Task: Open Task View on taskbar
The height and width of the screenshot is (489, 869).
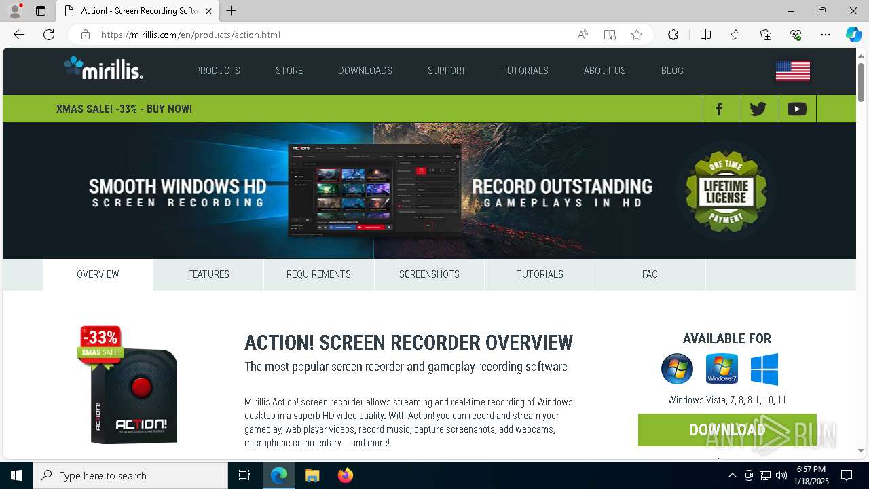Action: [x=244, y=475]
